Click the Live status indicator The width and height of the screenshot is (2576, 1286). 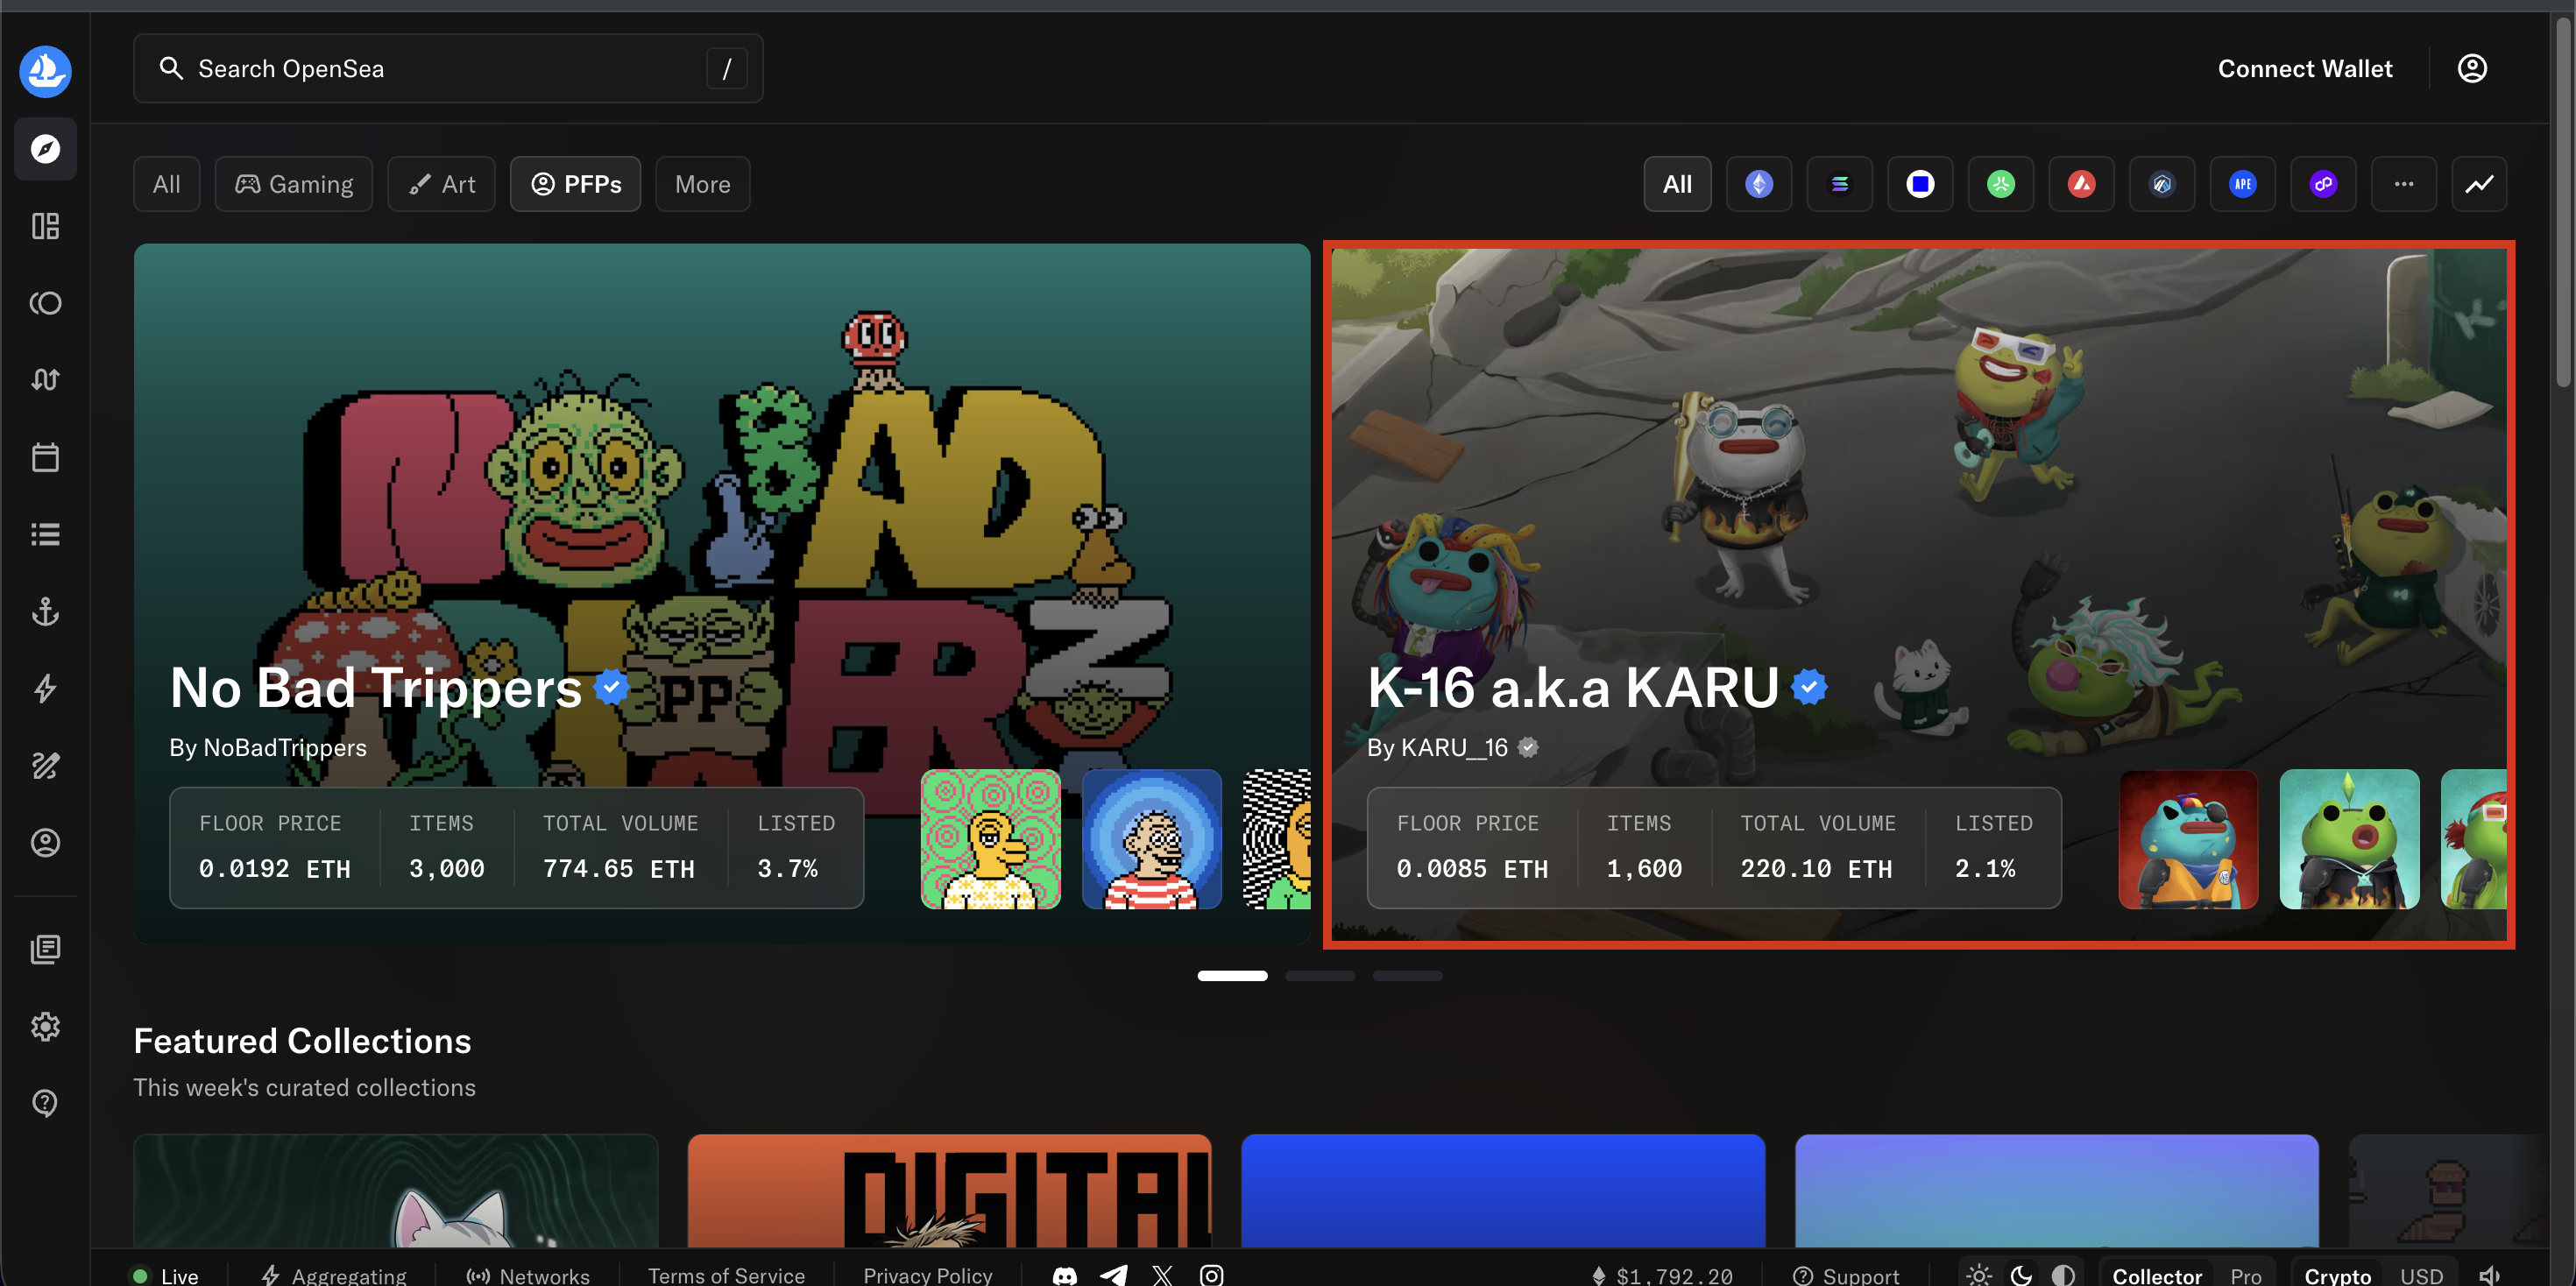coord(165,1275)
